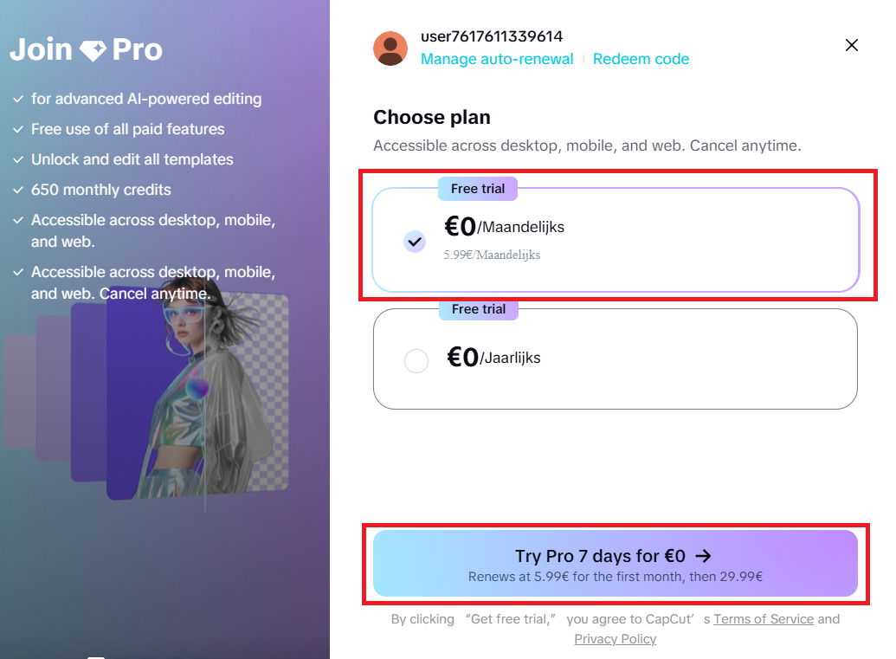Open the Terms of Service link
This screenshot has height=659, width=896.
point(764,619)
